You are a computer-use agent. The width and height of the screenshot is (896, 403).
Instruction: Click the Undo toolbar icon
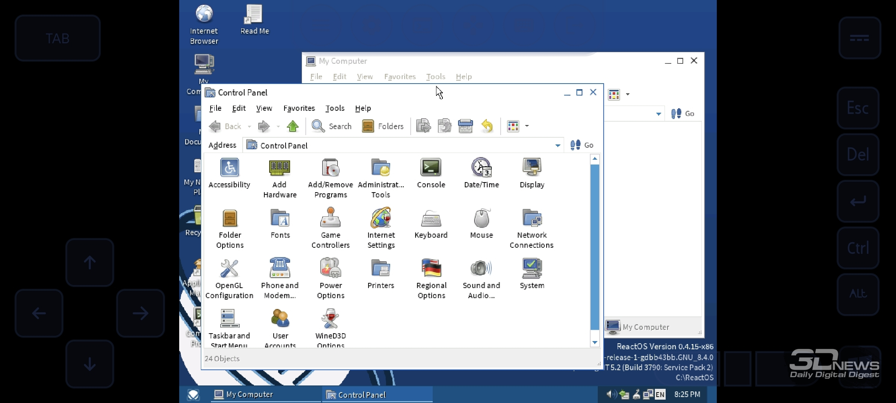coord(487,126)
